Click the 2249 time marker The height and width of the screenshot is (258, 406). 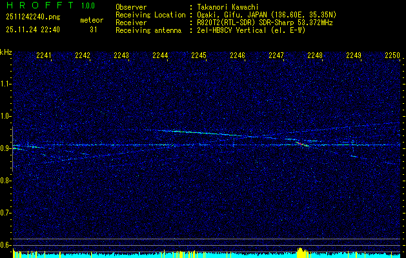(x=354, y=55)
